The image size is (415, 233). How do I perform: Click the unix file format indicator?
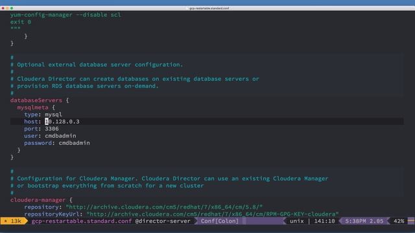(297, 221)
